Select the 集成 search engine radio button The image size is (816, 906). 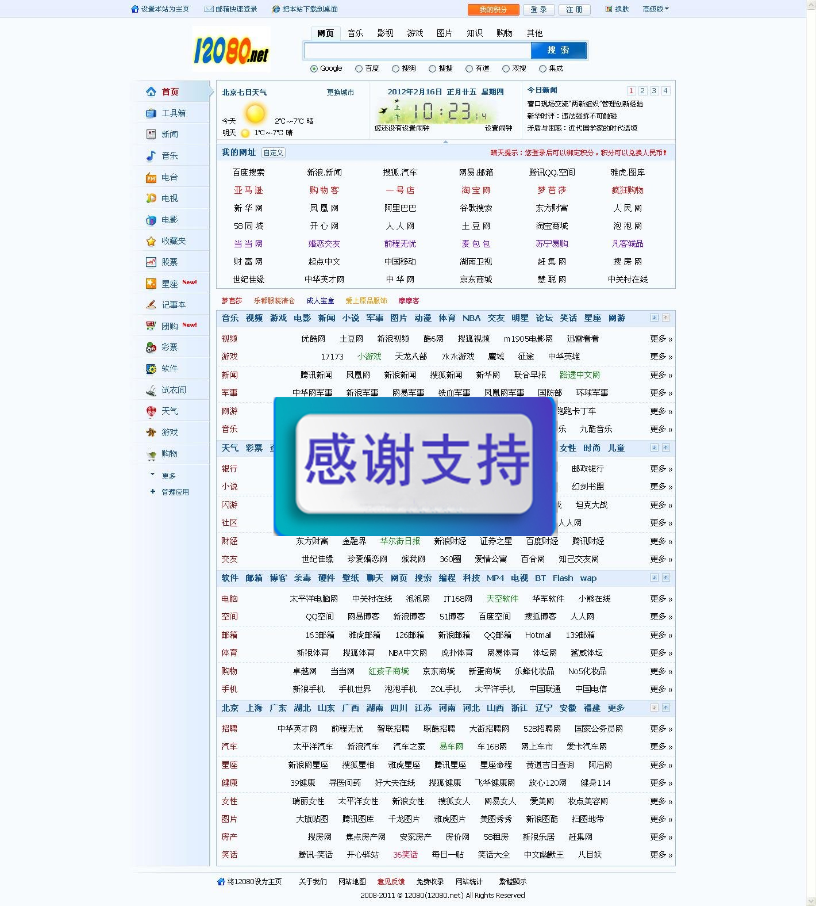point(542,68)
